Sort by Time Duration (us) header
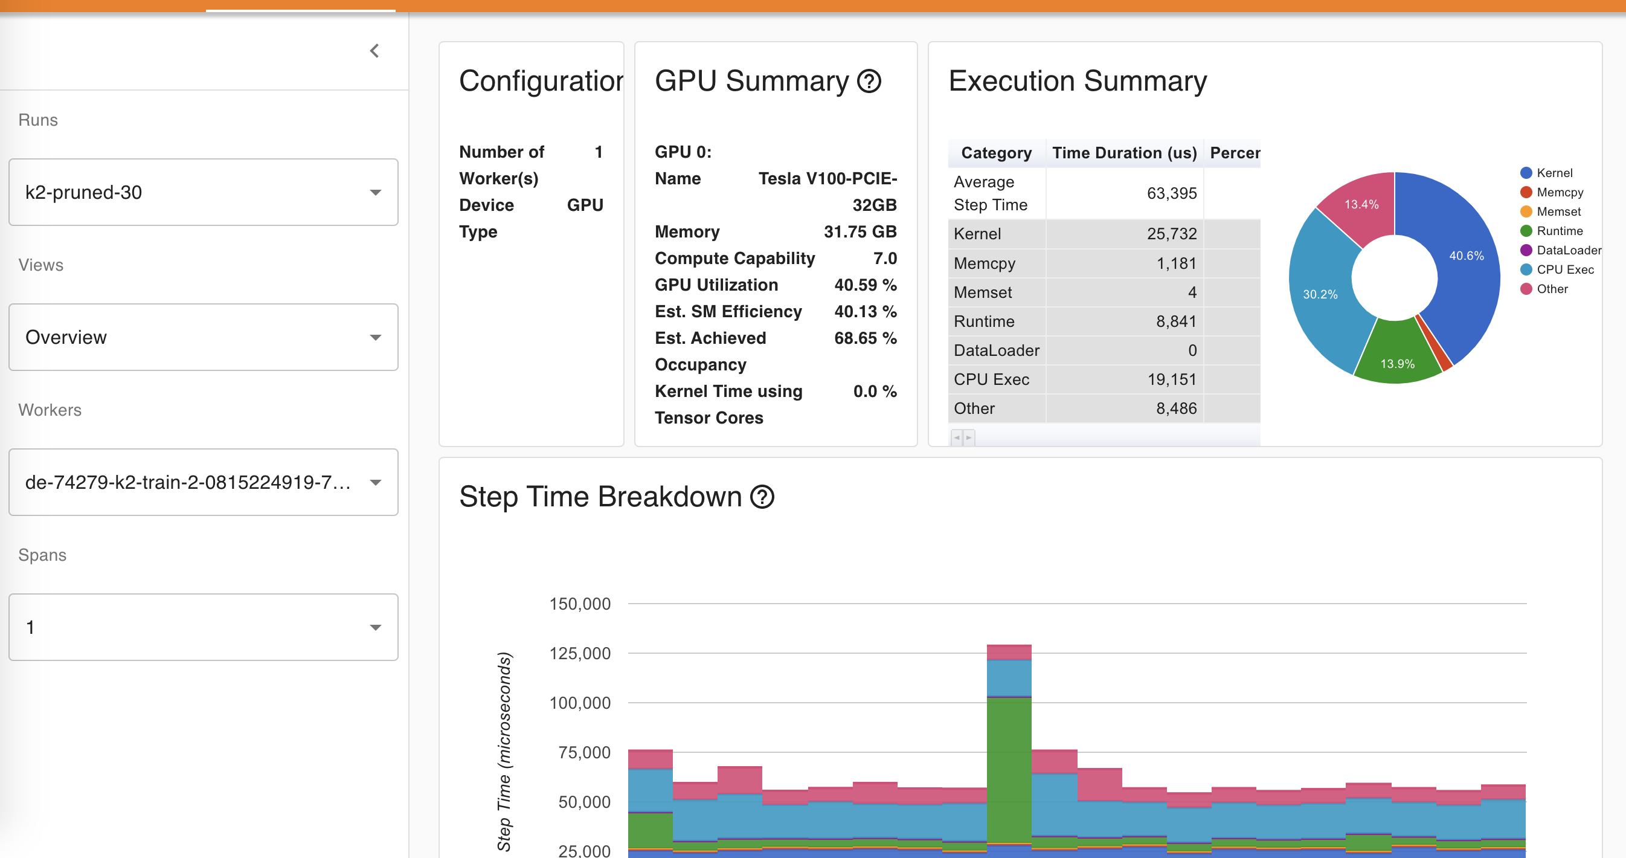 point(1124,153)
